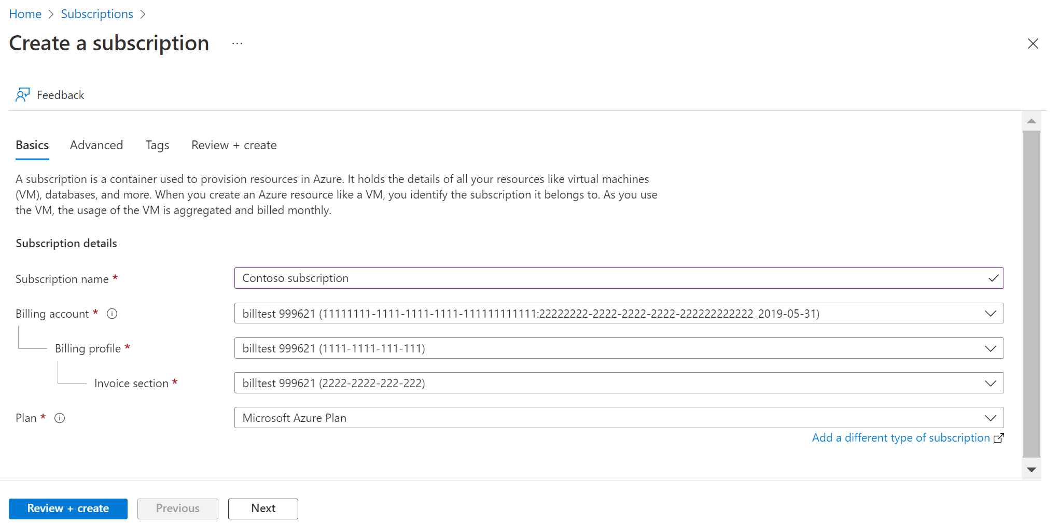Click the info icon beside Billing account
Image resolution: width=1058 pixels, height=524 pixels.
click(x=112, y=313)
